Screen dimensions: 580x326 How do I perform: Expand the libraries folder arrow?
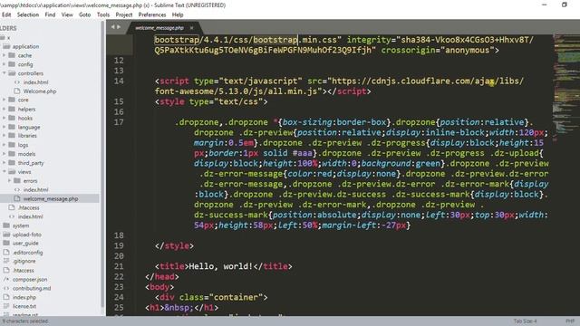(5, 136)
